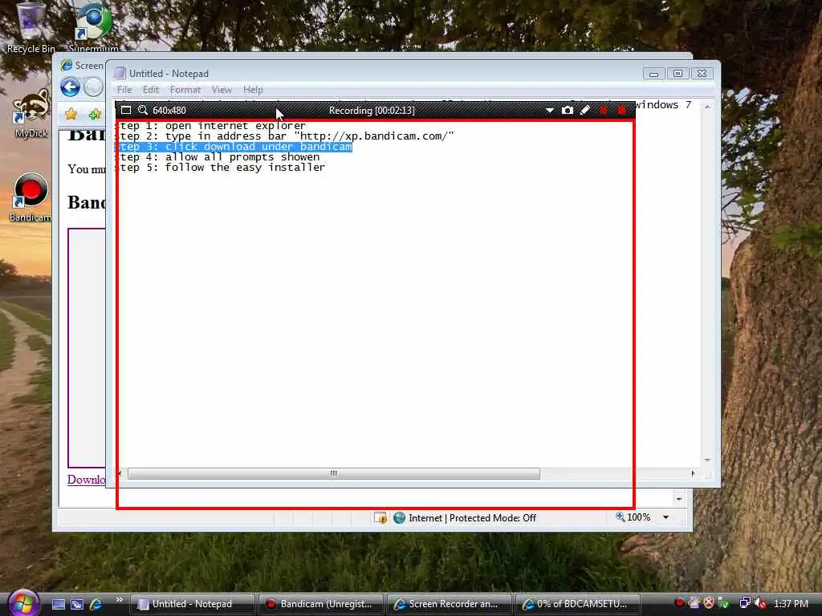Open the Notepad Edit menu

point(150,90)
